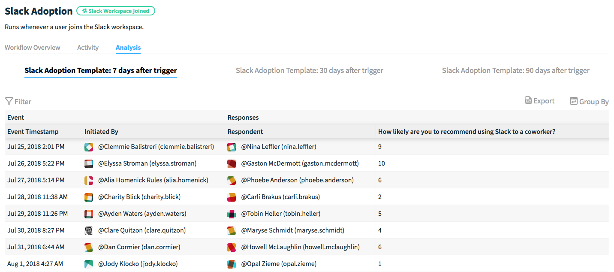This screenshot has width=614, height=272.
Task: Click Howell McLaughlin's avatar icon
Action: [232, 247]
